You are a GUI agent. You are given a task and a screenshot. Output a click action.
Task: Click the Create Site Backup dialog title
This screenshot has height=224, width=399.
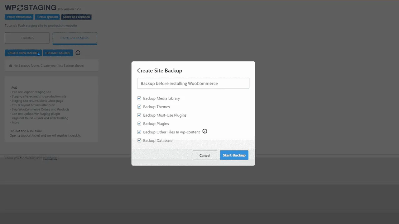click(160, 71)
